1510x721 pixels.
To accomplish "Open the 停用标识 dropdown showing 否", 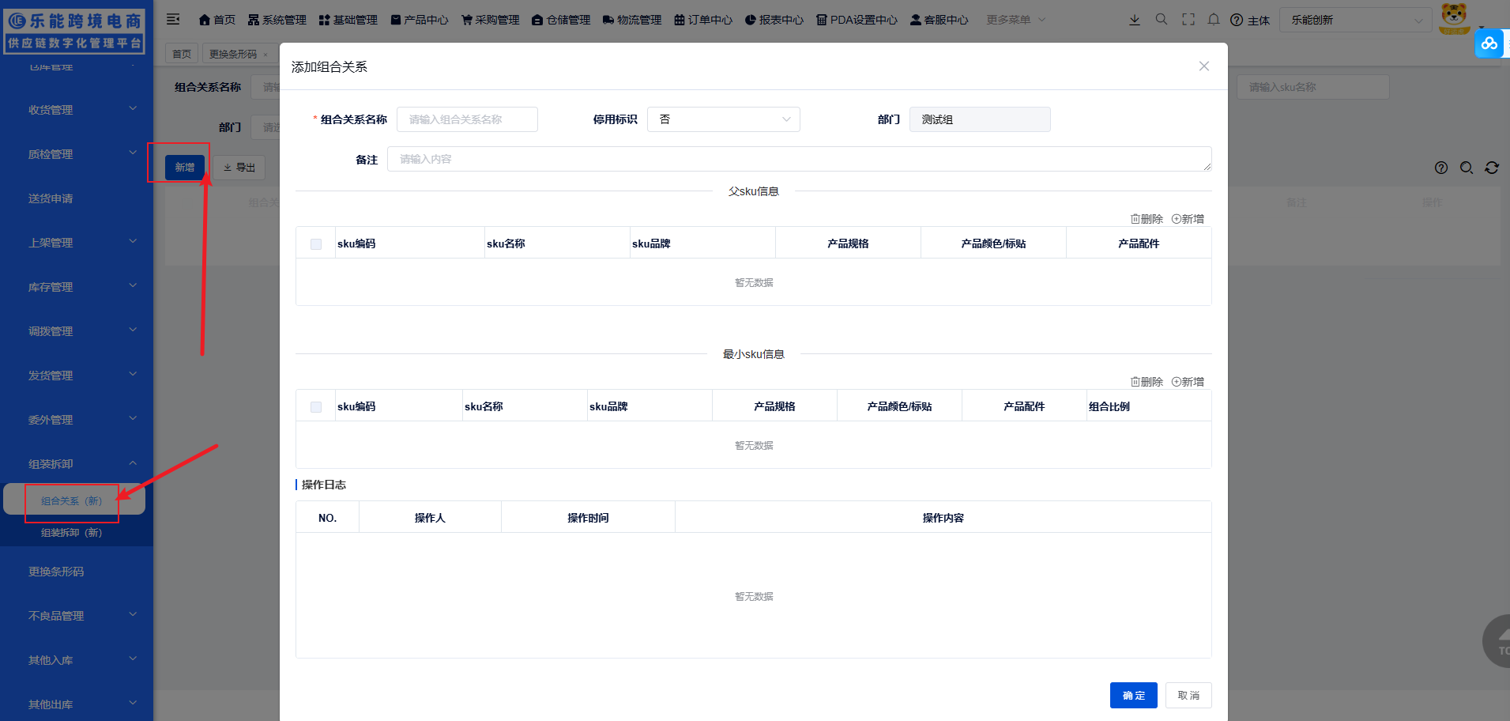I will click(x=723, y=119).
